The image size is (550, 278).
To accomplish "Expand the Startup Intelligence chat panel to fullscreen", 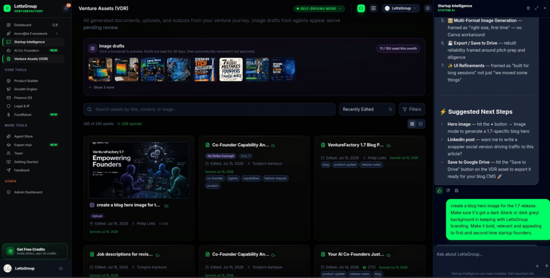I will [x=537, y=8].
